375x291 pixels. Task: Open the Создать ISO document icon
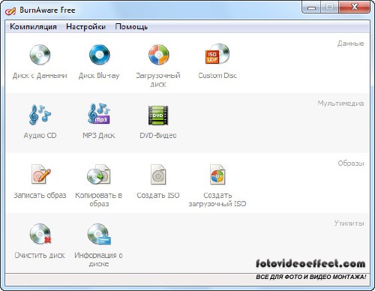click(x=158, y=174)
